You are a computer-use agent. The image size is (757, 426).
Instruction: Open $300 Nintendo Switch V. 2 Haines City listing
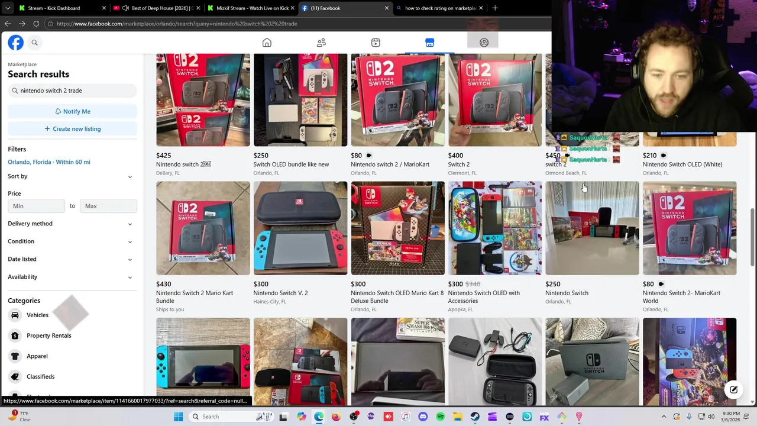(300, 243)
